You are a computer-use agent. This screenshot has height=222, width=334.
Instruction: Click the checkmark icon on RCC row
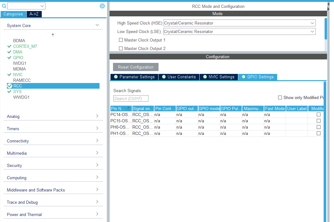10,86
